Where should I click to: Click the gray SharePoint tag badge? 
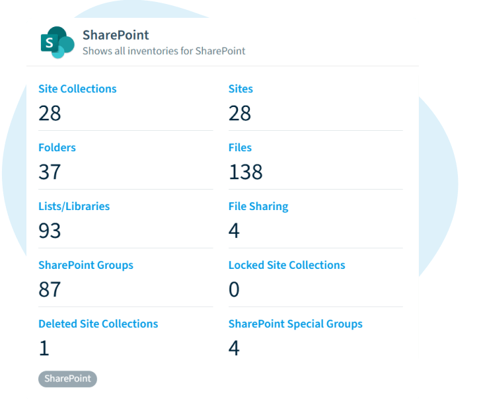point(68,379)
